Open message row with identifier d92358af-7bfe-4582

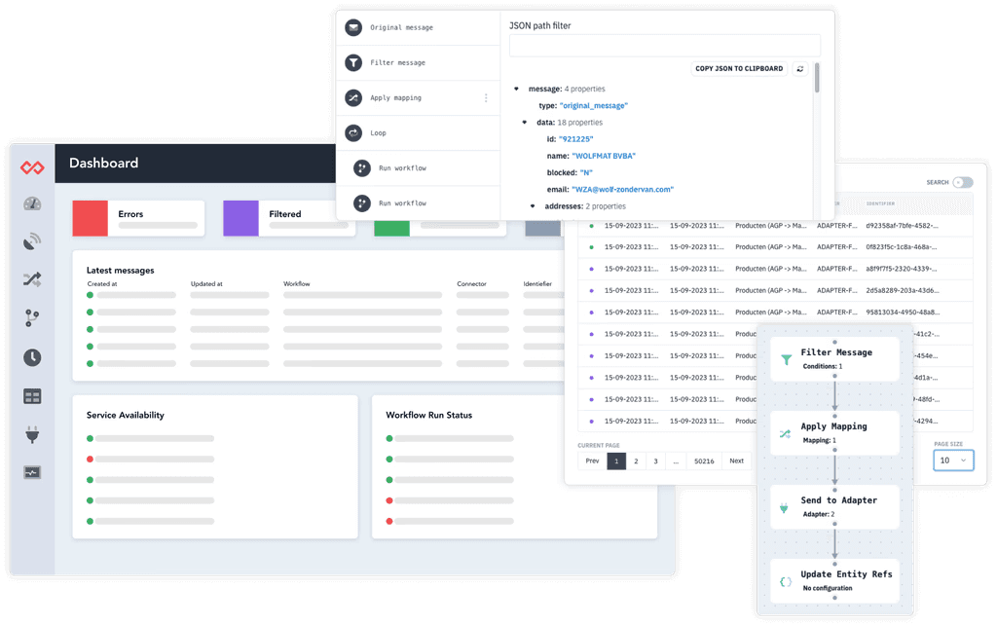coord(775,226)
